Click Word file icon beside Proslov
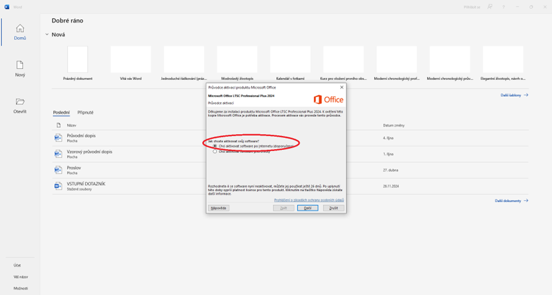Screen dimensions: 552x295 (58, 170)
